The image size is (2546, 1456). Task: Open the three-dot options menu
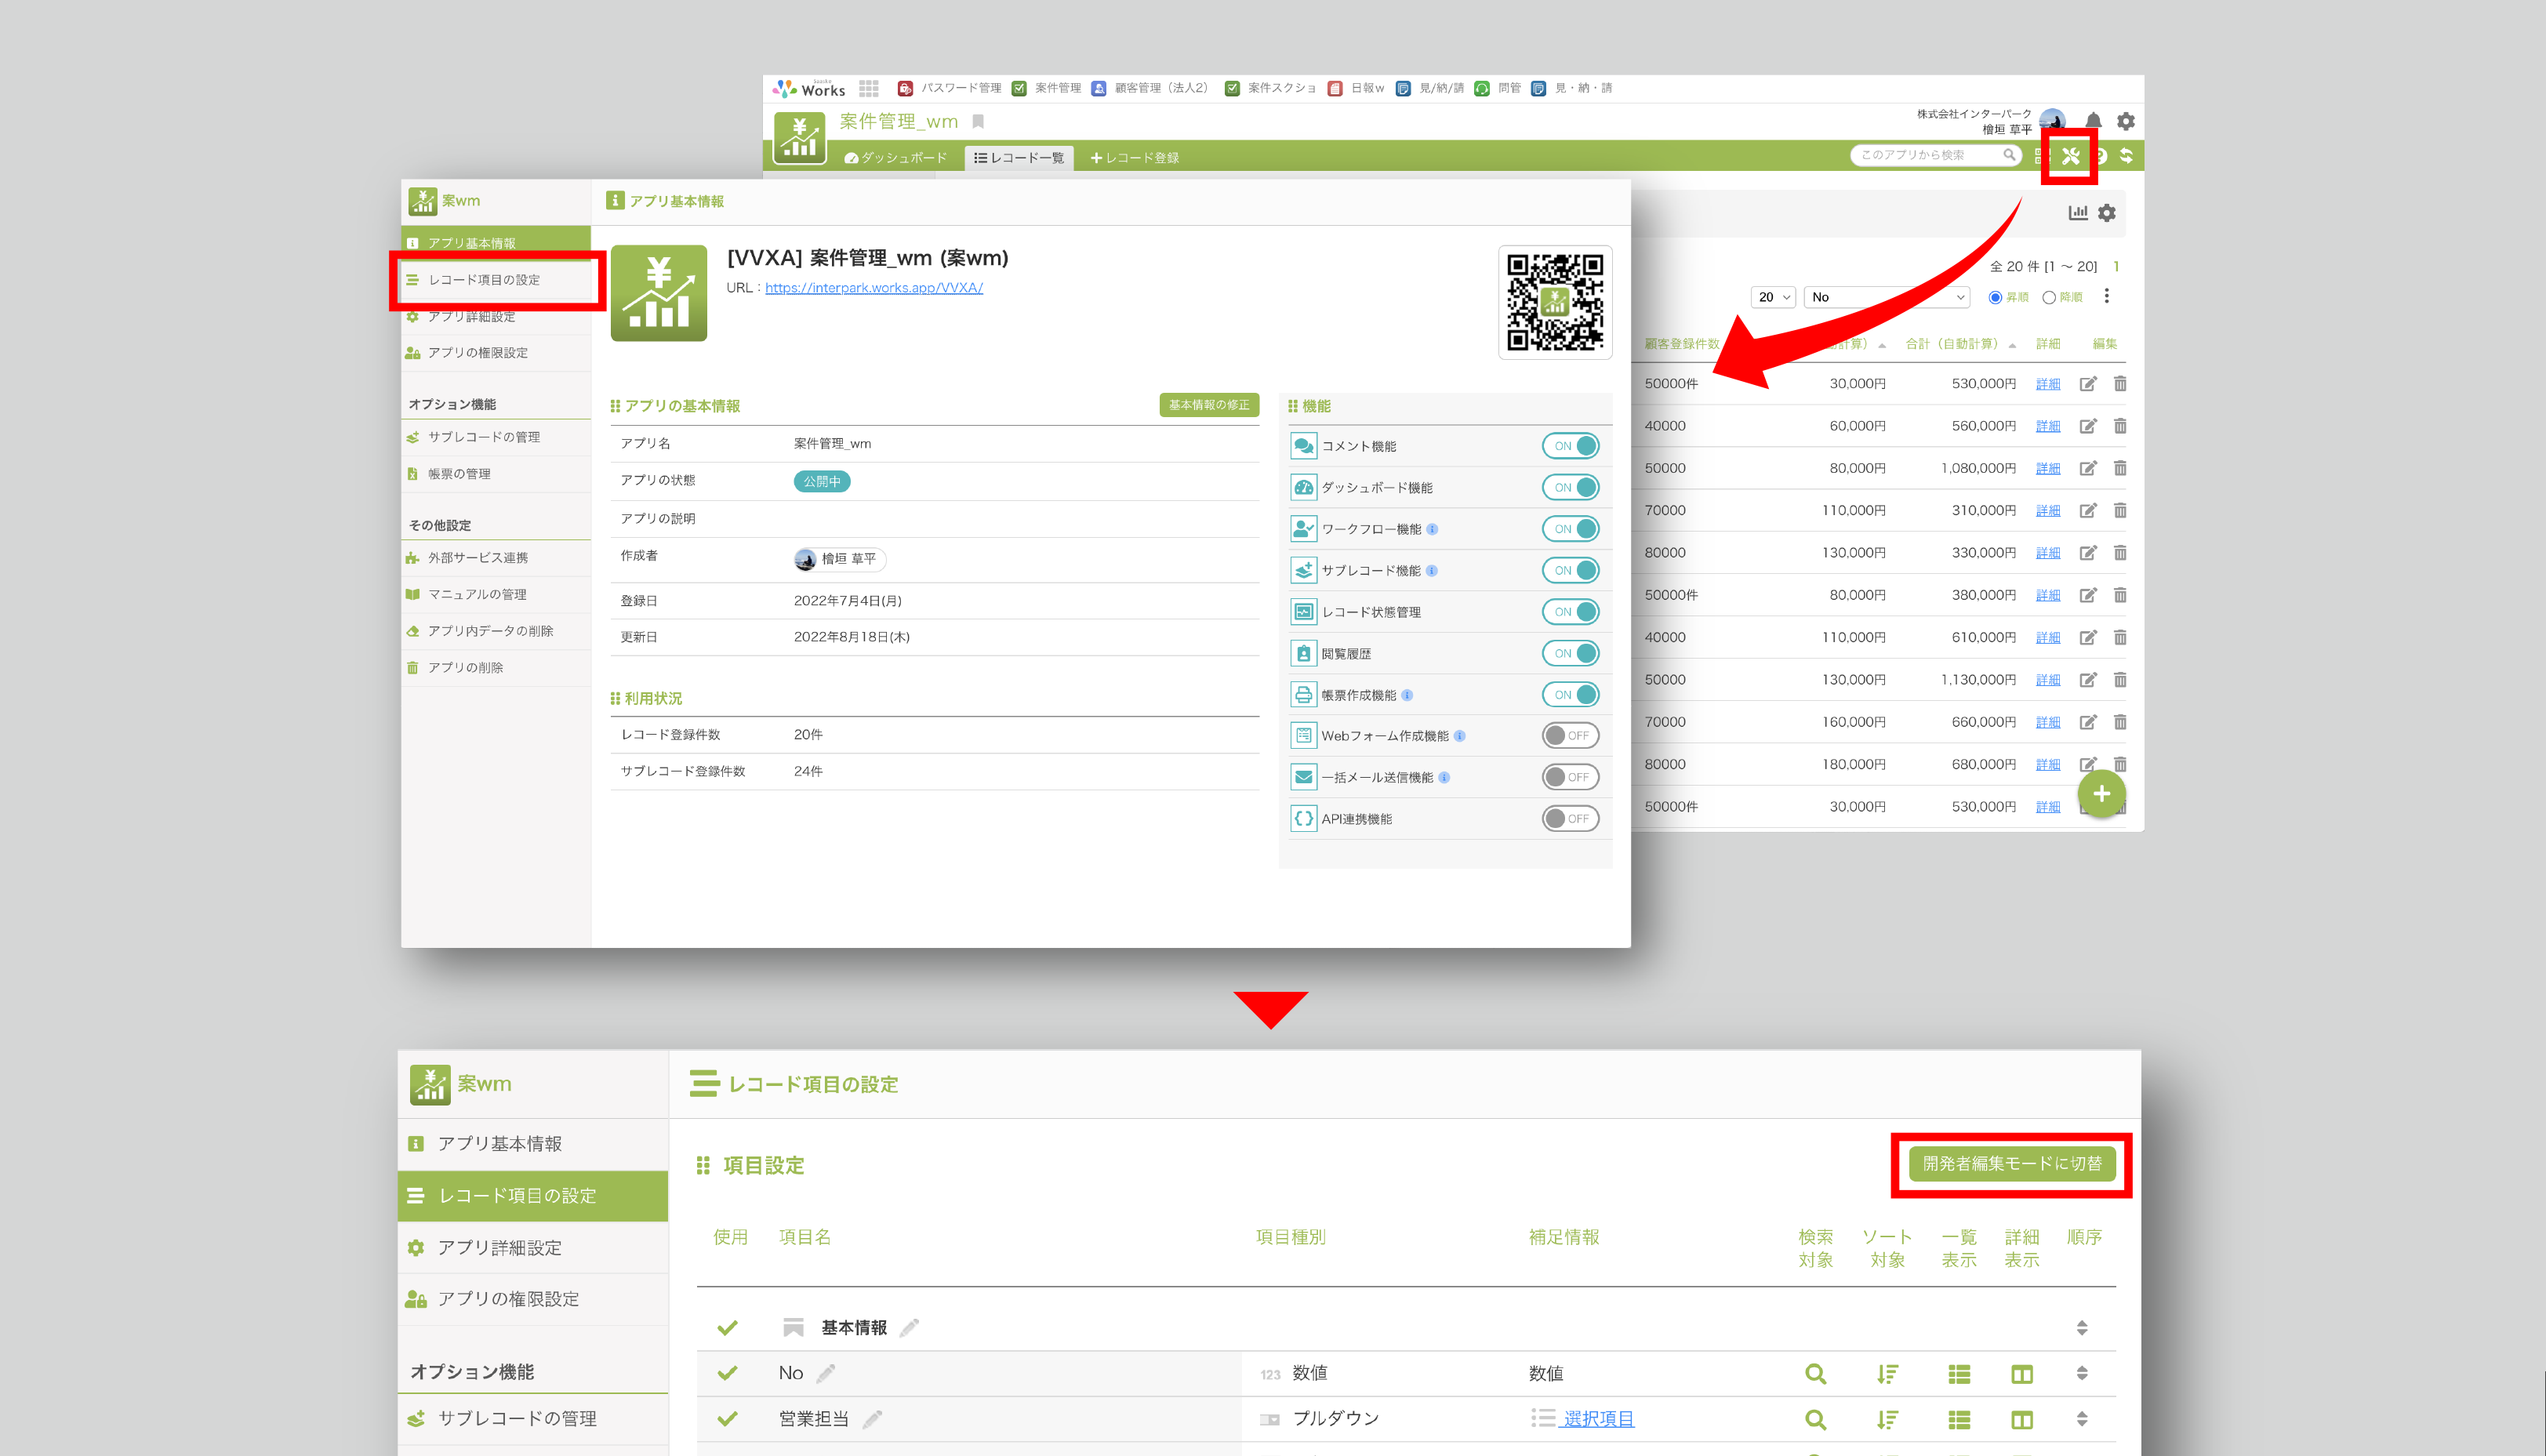point(2107,296)
